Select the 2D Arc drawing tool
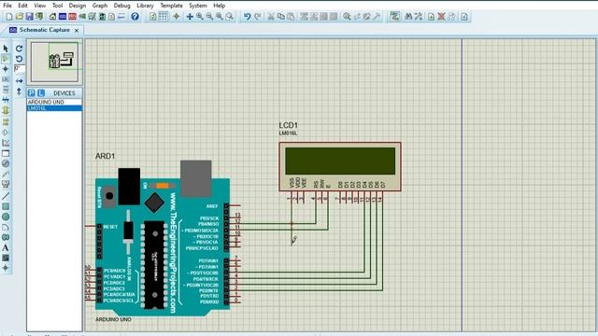Image resolution: width=598 pixels, height=336 pixels. click(x=6, y=227)
